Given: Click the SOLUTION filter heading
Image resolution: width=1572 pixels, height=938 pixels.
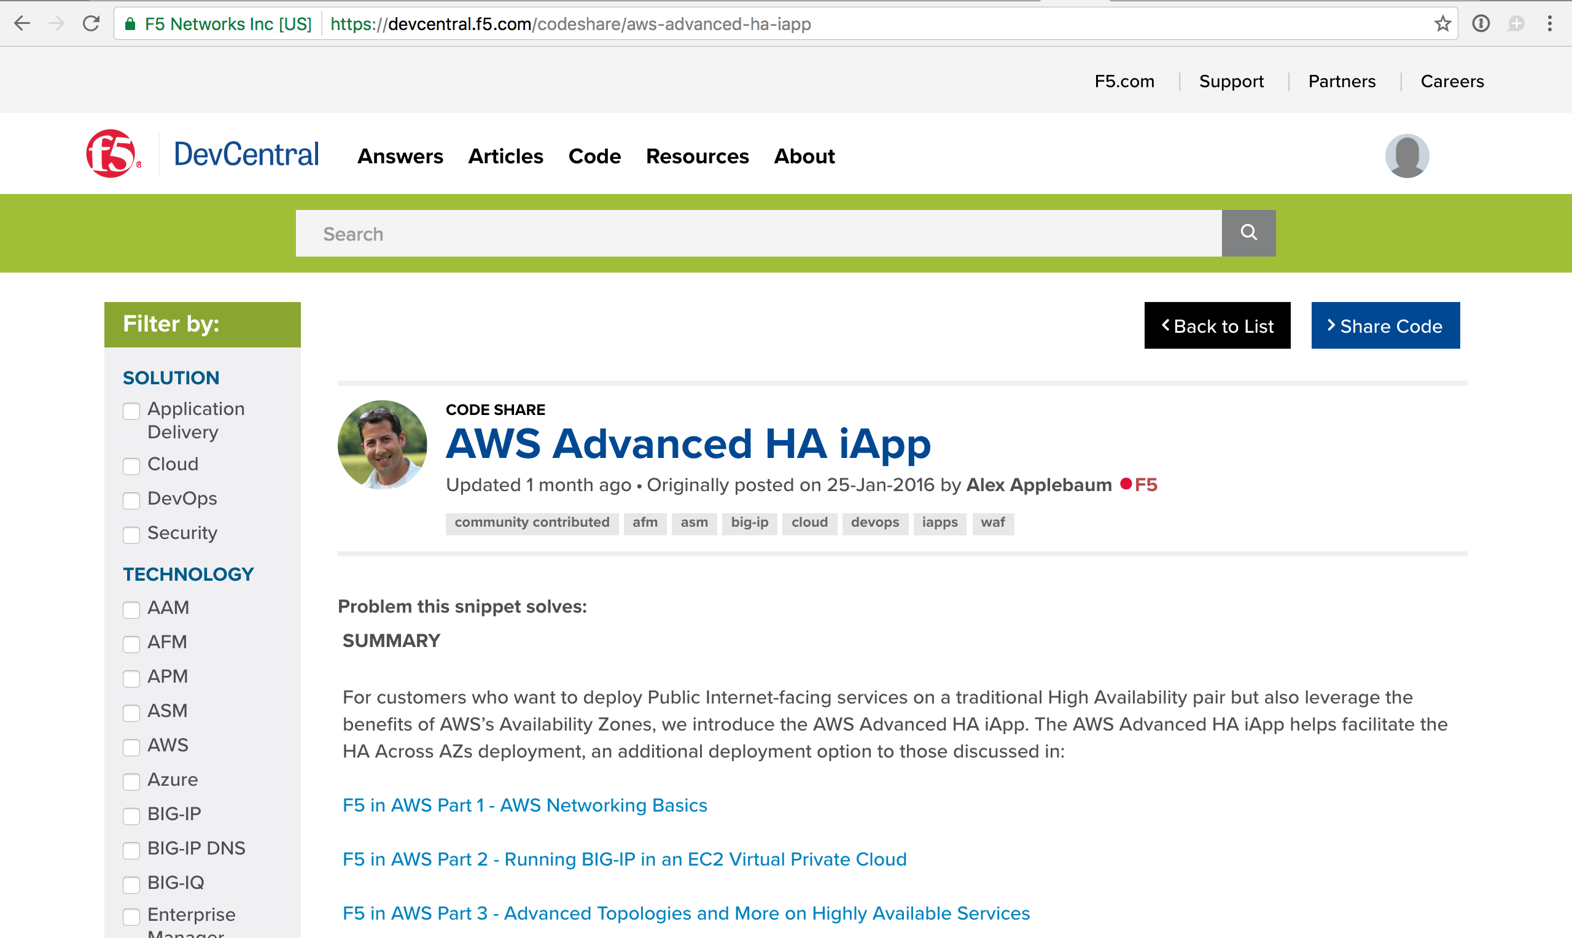Looking at the screenshot, I should pyautogui.click(x=171, y=378).
